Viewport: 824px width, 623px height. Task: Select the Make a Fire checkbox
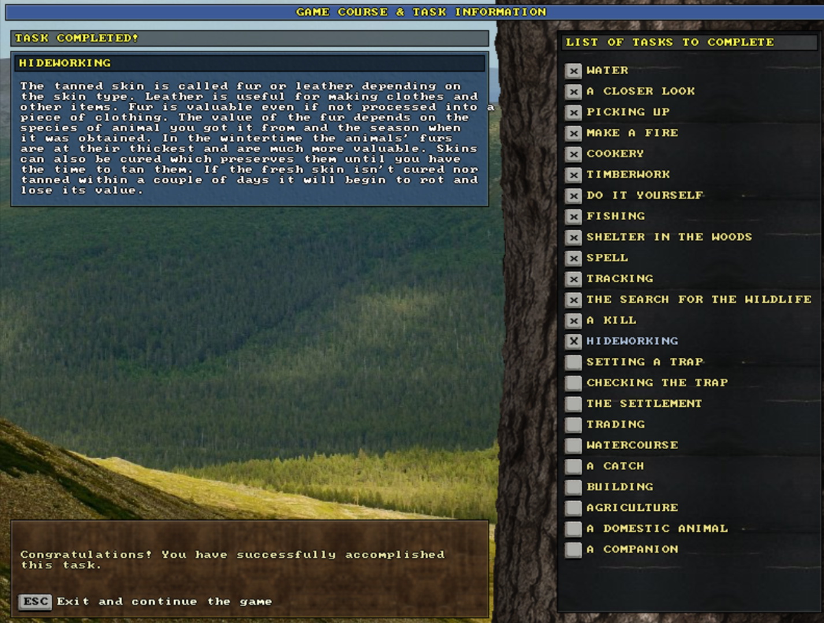point(573,133)
